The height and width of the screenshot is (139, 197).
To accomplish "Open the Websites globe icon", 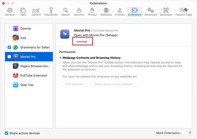I will (106, 10).
